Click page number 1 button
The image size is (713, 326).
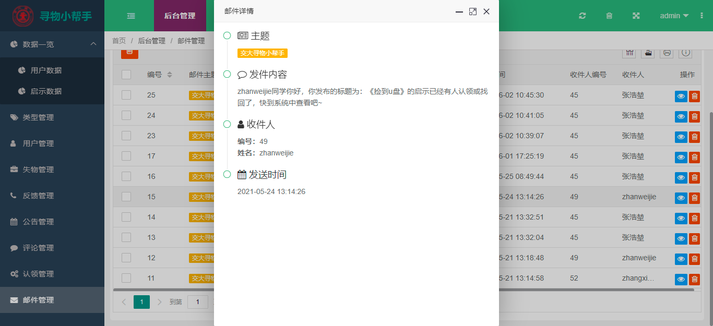click(141, 301)
